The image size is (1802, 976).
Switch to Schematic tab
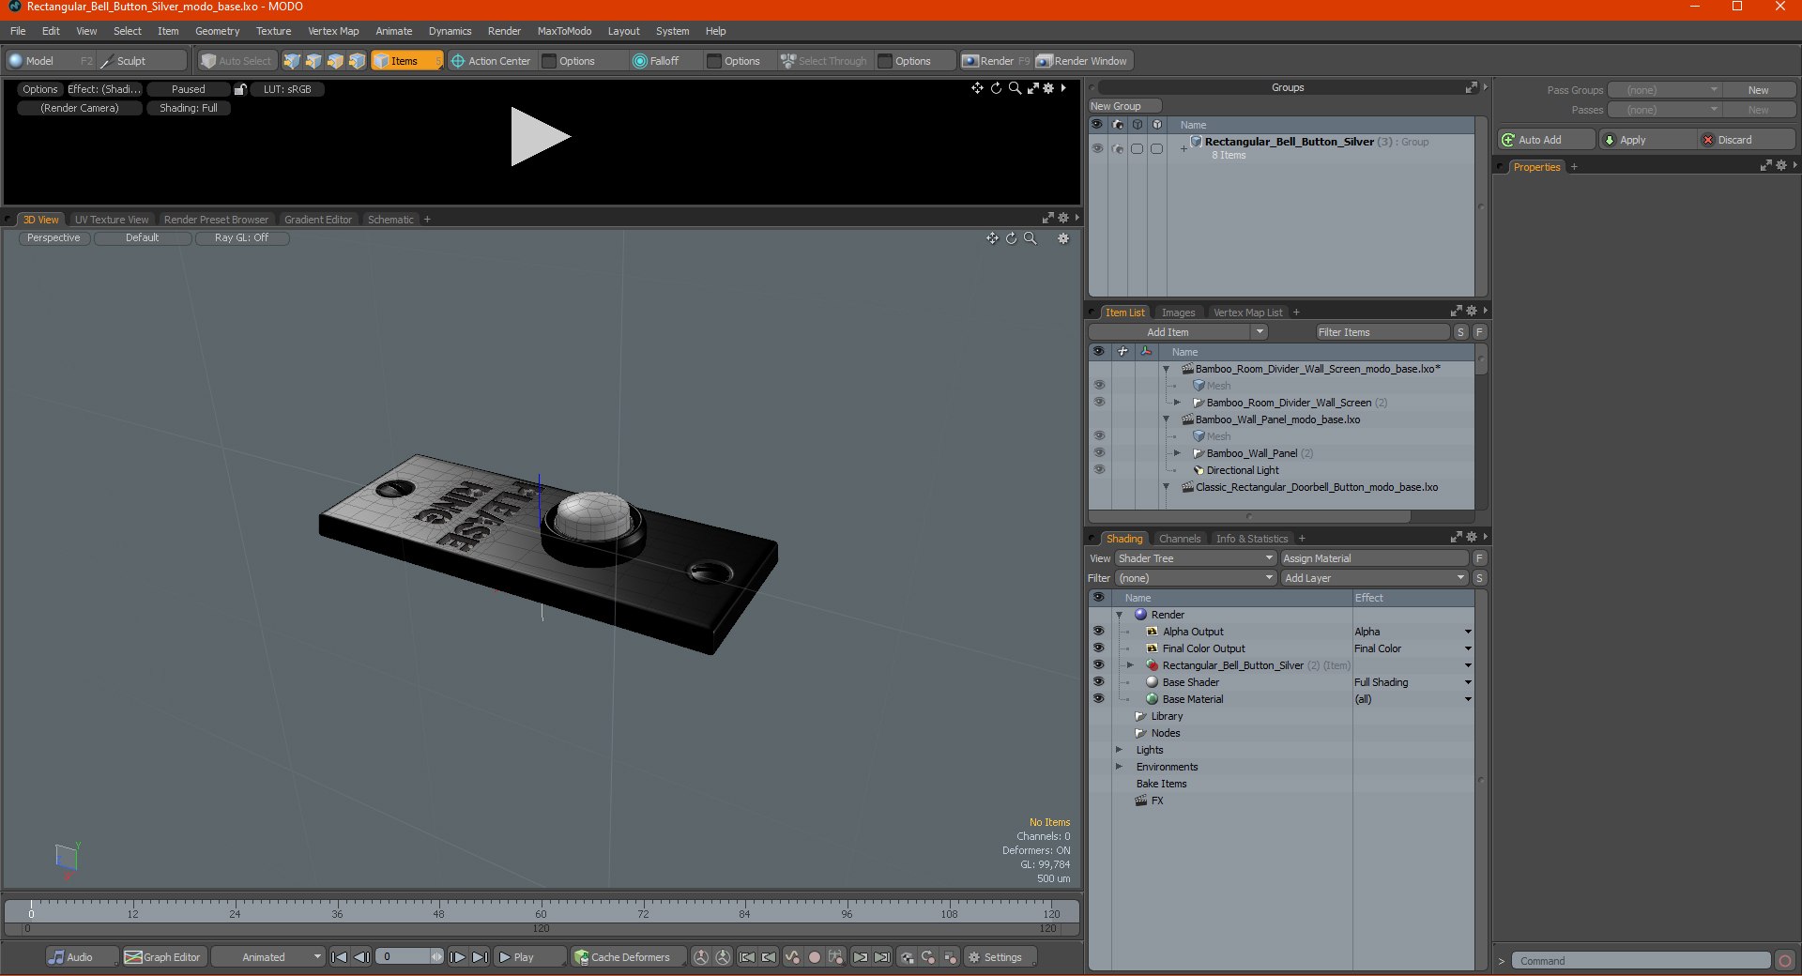390,220
